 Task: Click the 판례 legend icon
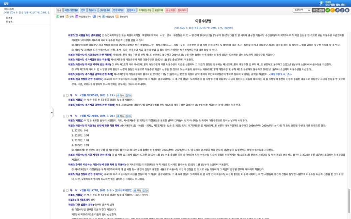pos(58,16)
